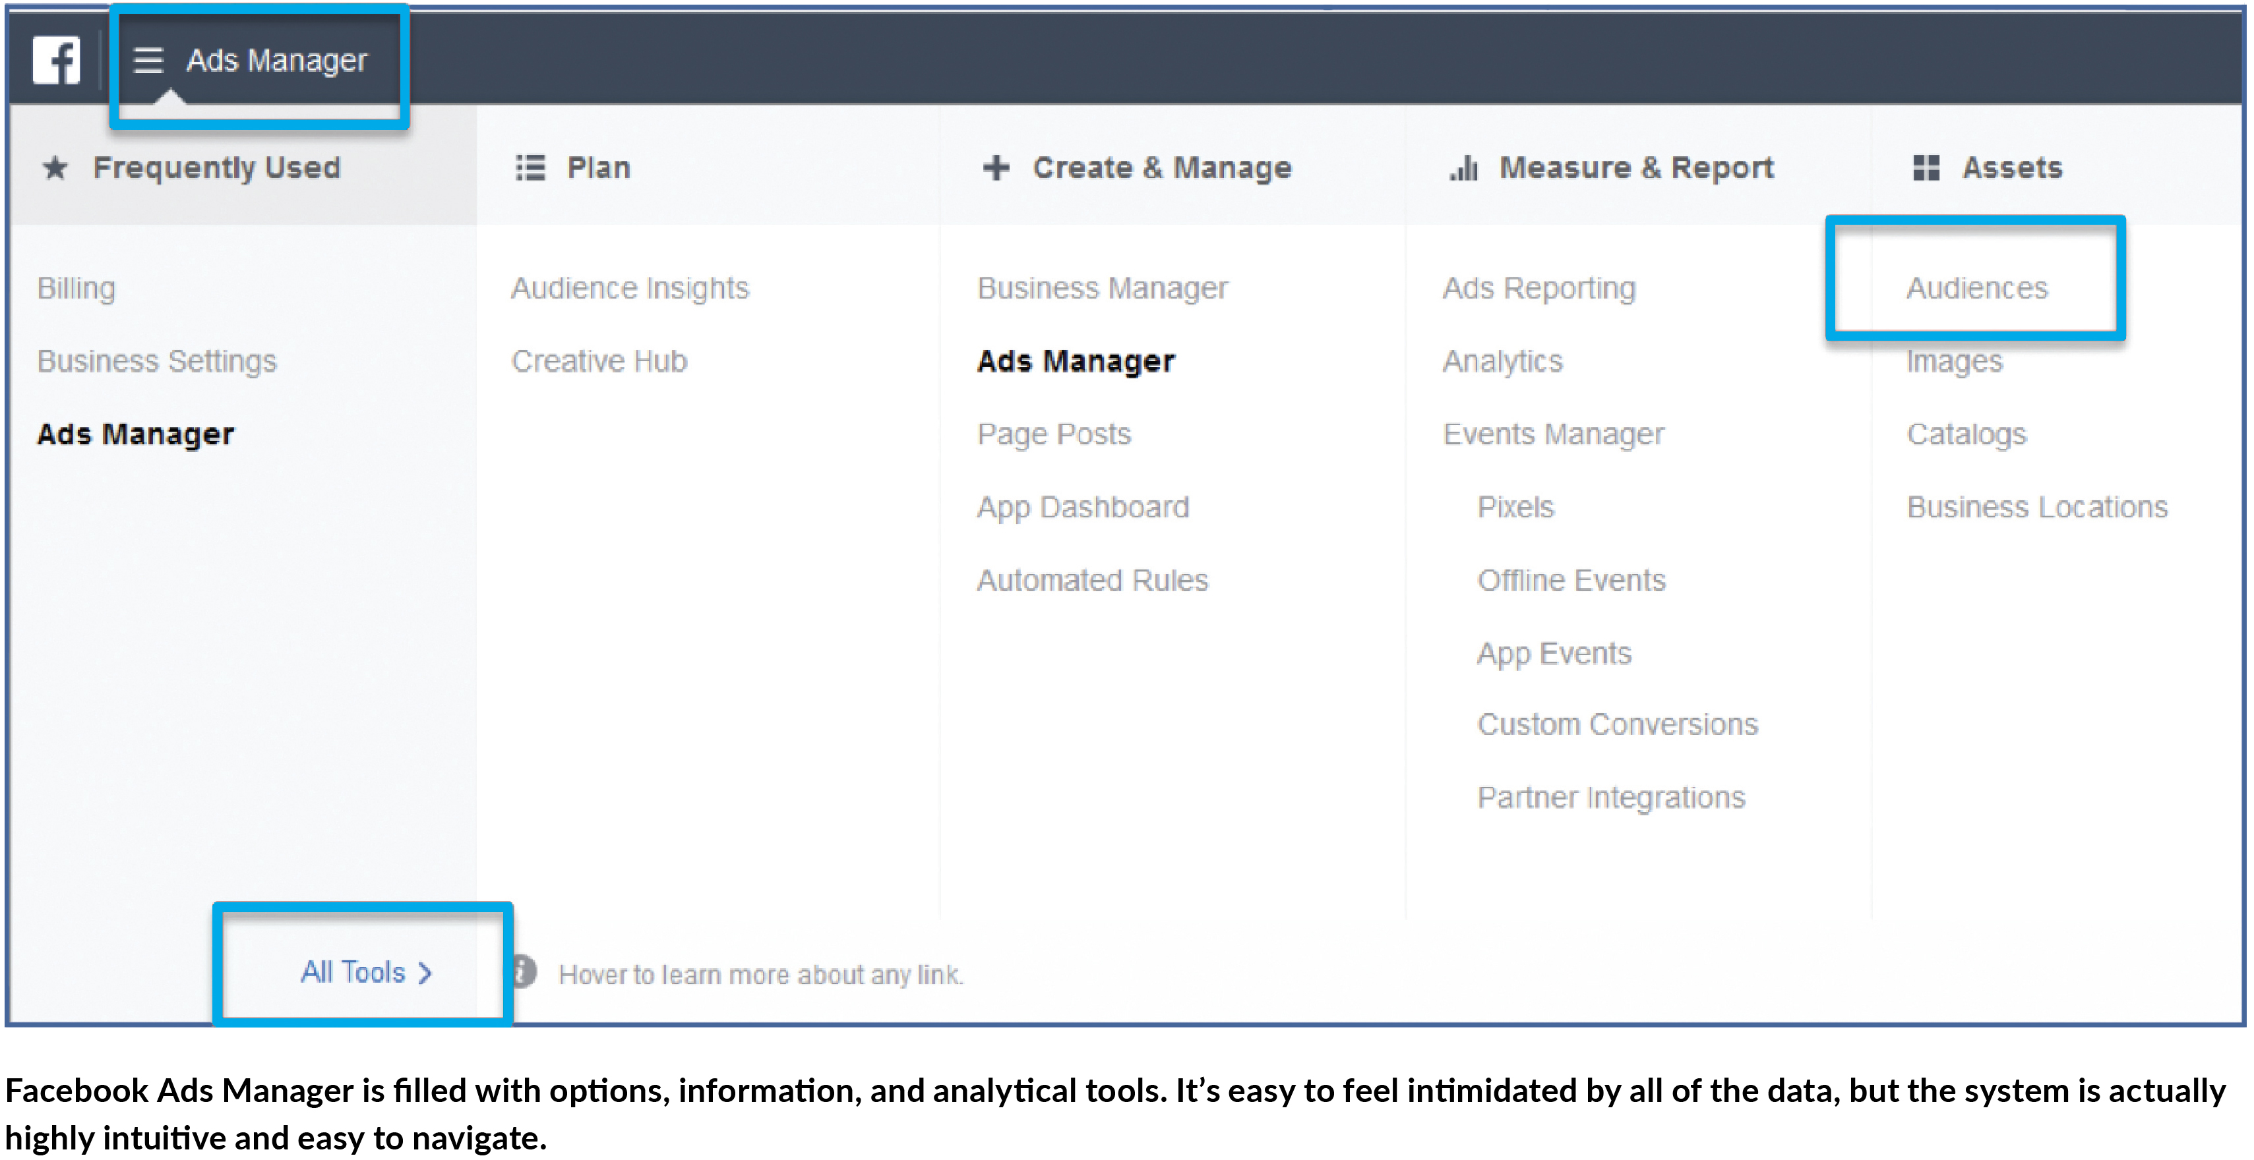Open Creative Hub
2254x1160 pixels.
click(599, 361)
